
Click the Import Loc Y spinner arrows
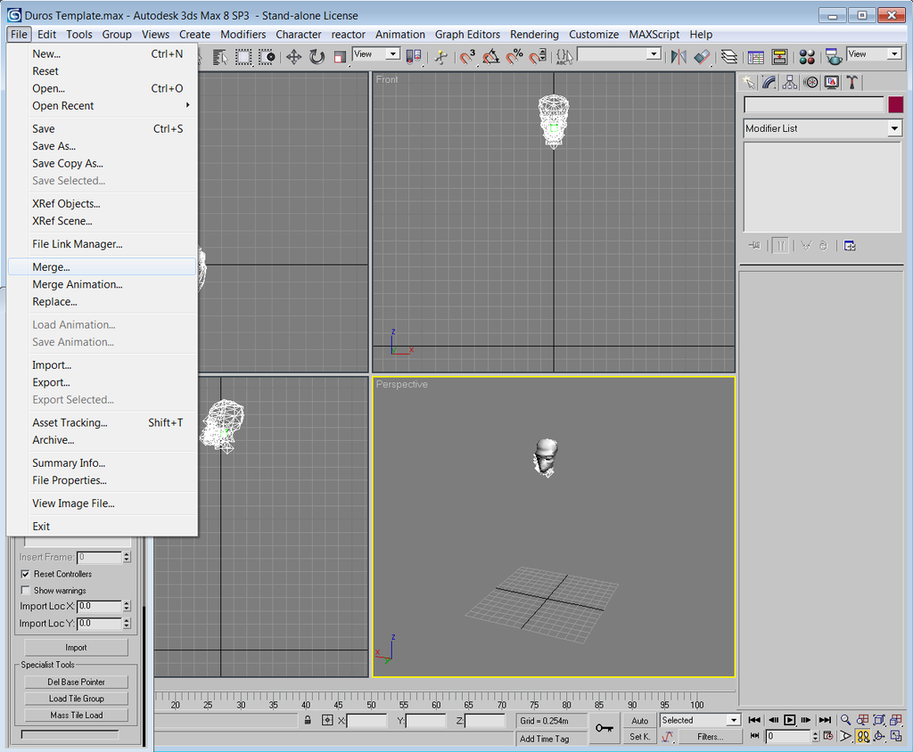pyautogui.click(x=127, y=624)
